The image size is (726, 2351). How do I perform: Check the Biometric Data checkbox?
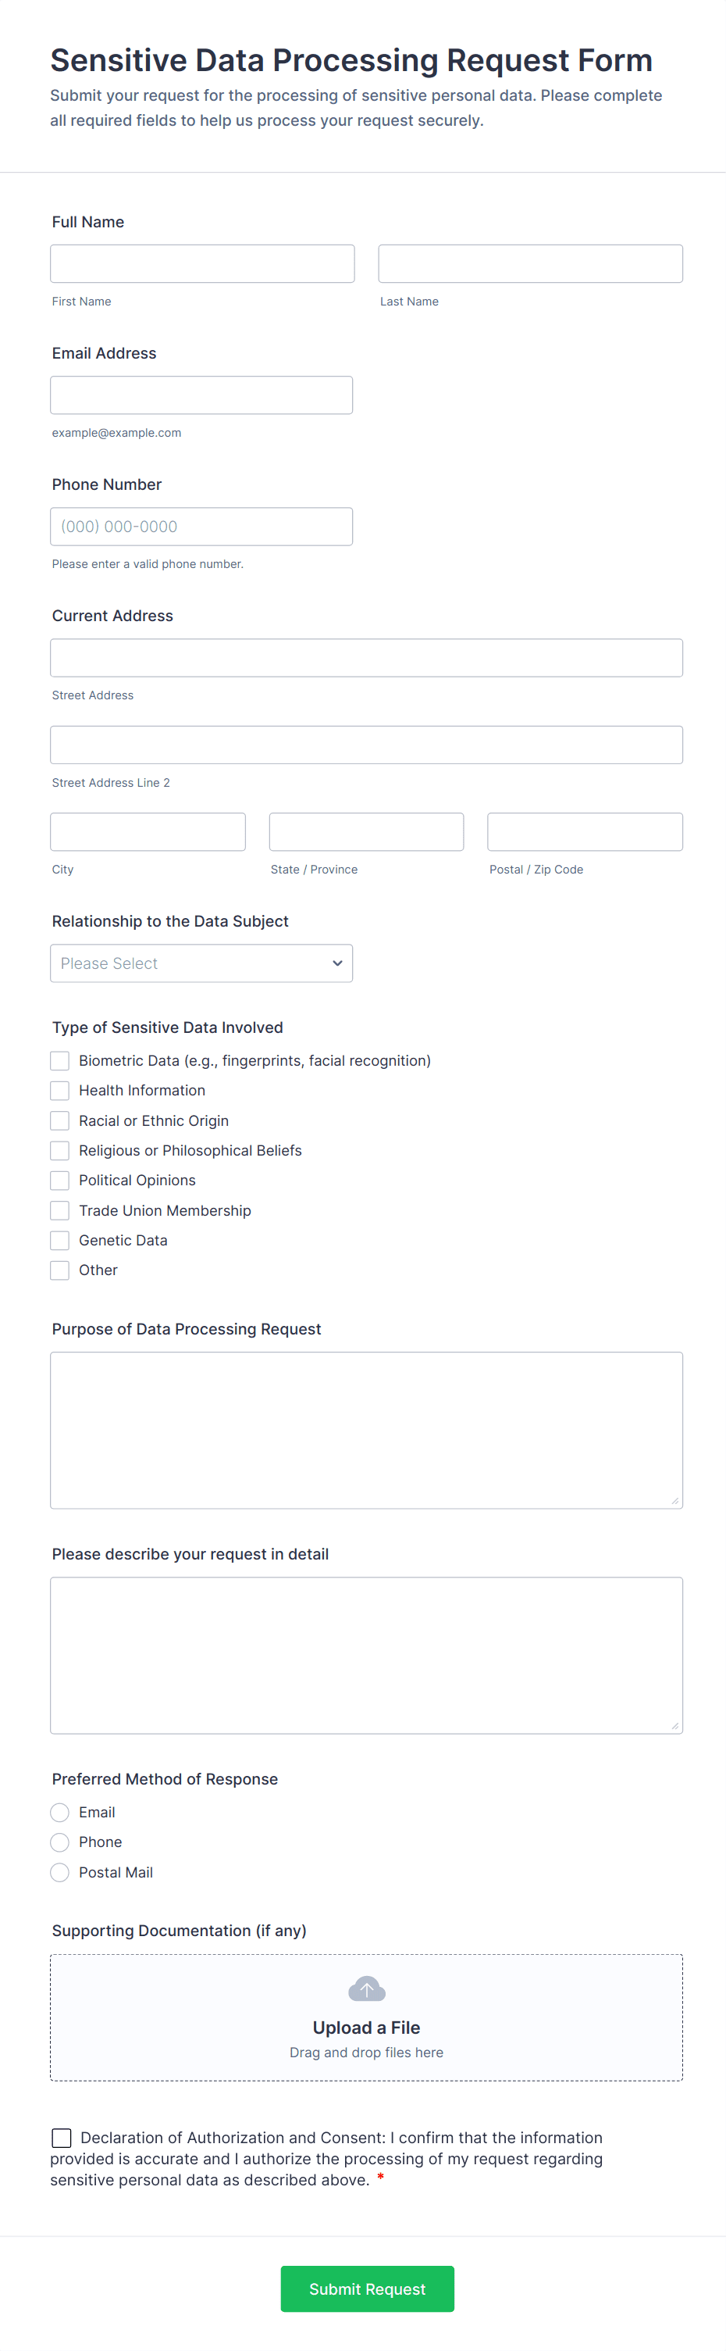[x=60, y=1060]
